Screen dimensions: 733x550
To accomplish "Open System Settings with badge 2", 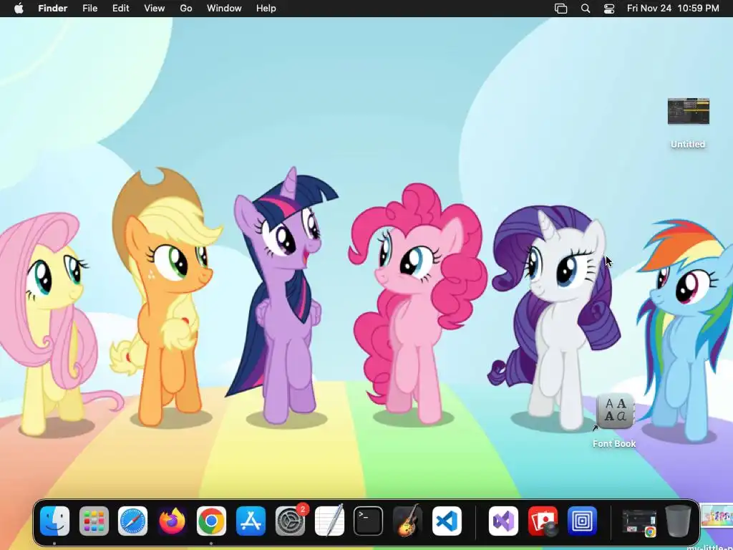I will click(290, 521).
